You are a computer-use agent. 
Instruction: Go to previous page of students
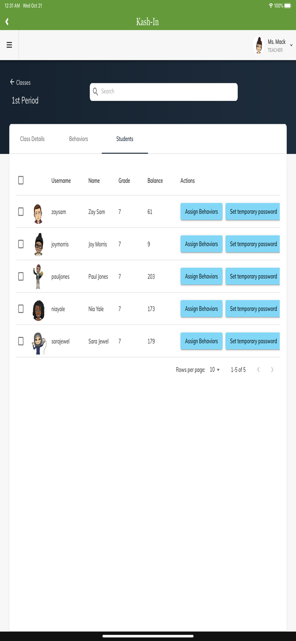tap(258, 370)
